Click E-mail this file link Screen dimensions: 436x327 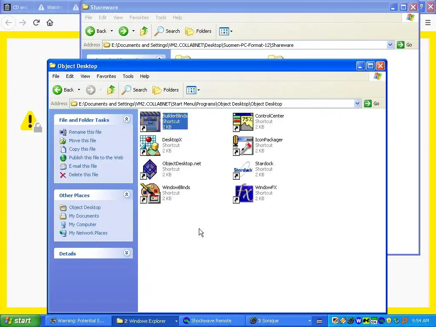point(83,166)
